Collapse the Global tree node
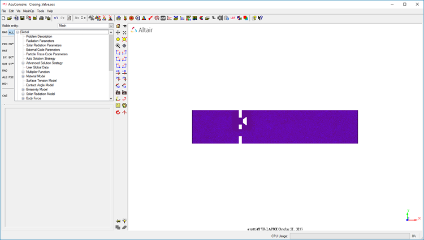This screenshot has width=424, height=240. 18,32
